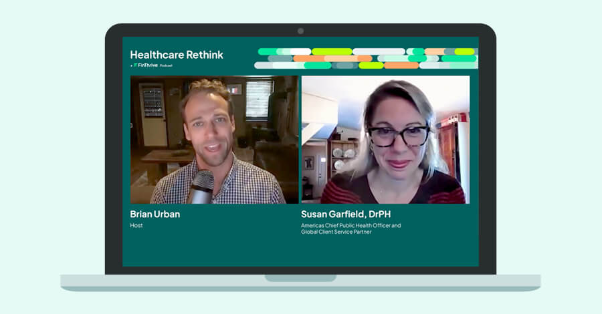Click the Americas Chief Public Health Officer text
Image resolution: width=602 pixels, height=314 pixels.
[x=350, y=226]
